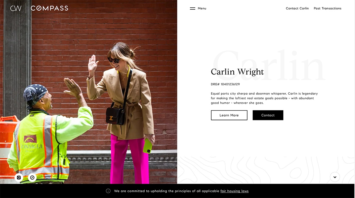Click the Learn More button
Image resolution: width=355 pixels, height=198 pixels.
point(229,115)
